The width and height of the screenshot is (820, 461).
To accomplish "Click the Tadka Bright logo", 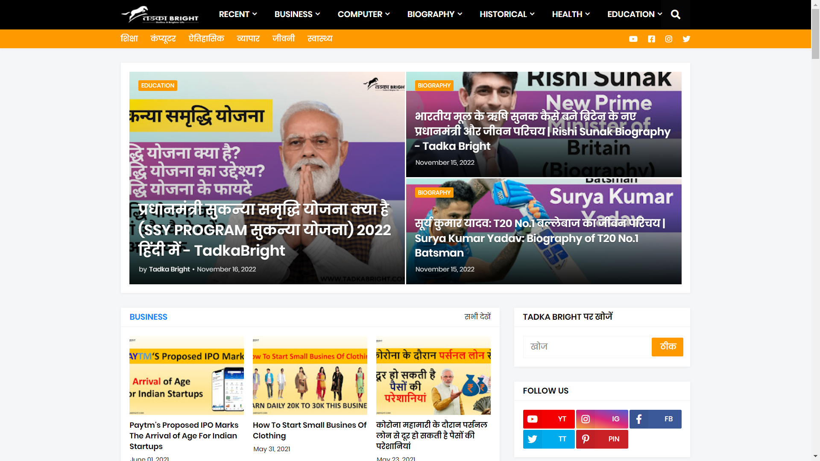I will (x=160, y=14).
